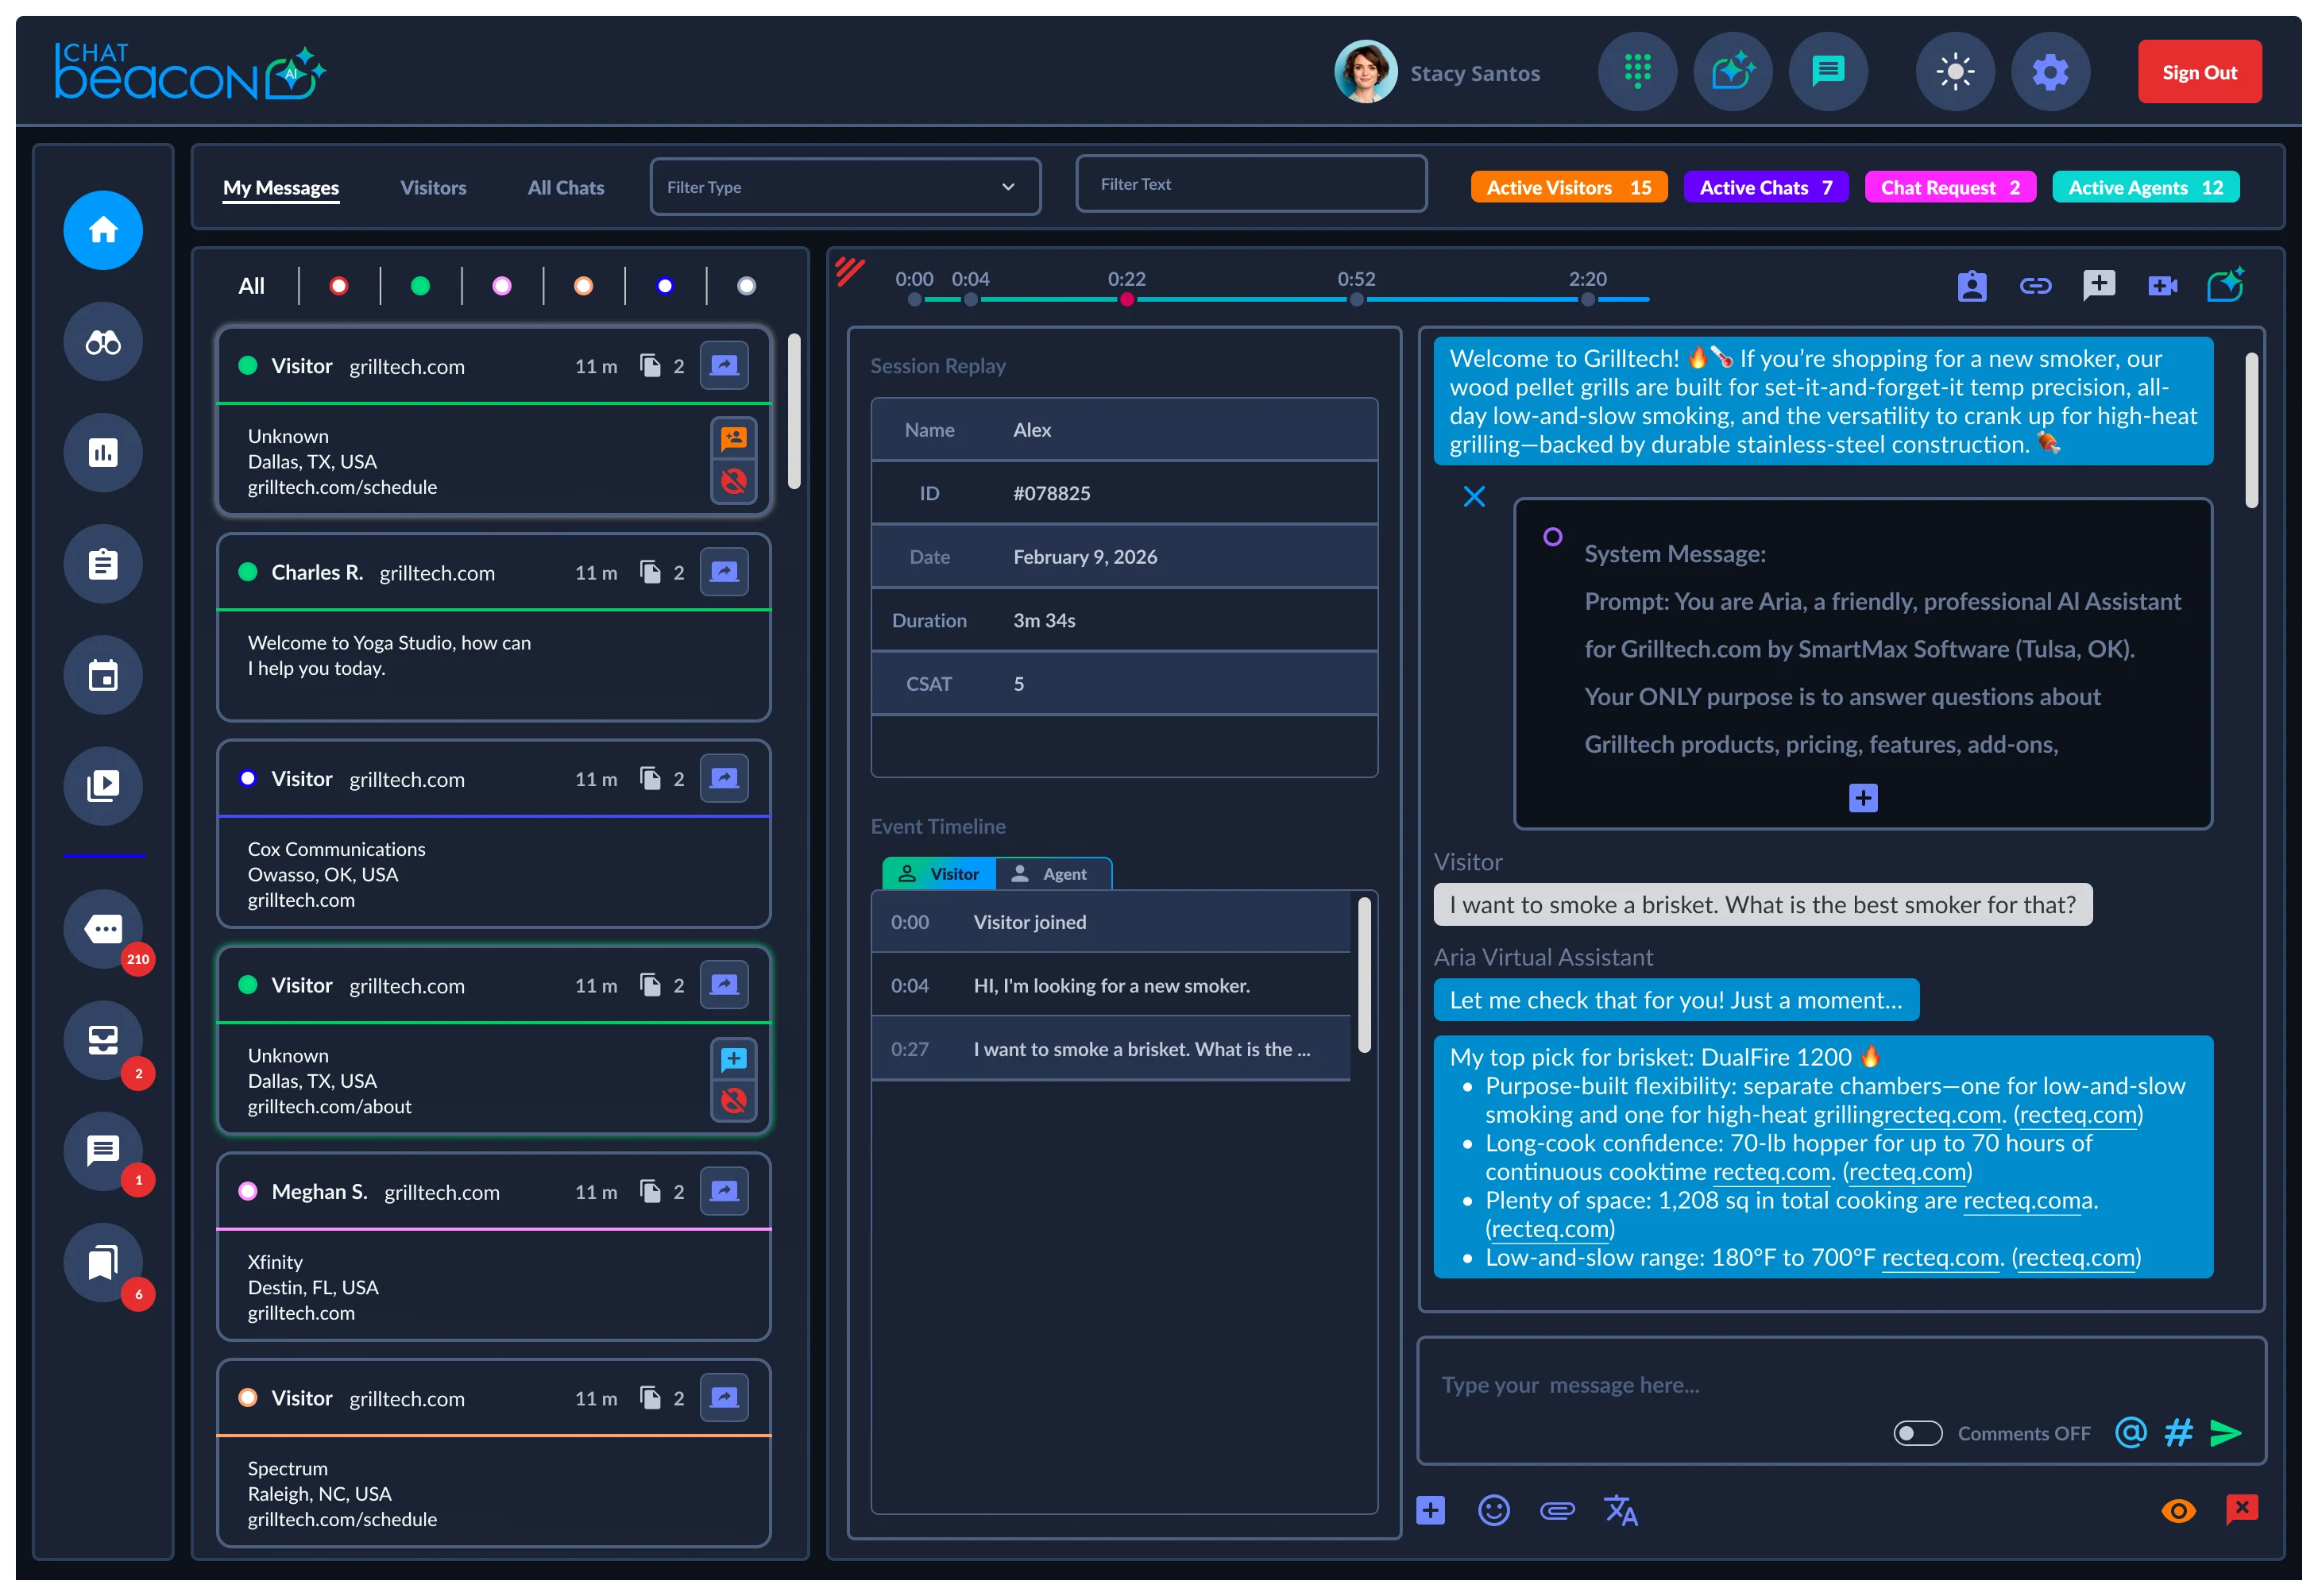The width and height of the screenshot is (2318, 1596).
Task: Transfer the Charles R. chat via share icon
Action: tap(724, 572)
